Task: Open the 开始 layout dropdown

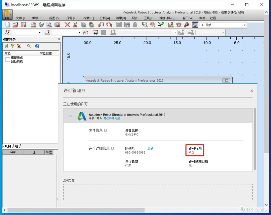Action: (245, 25)
